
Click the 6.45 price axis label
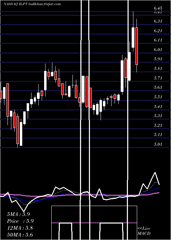(158, 8)
